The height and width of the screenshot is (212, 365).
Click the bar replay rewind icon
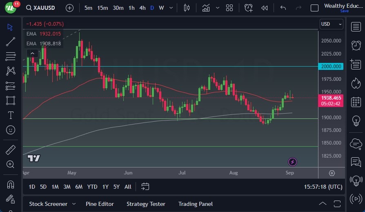265,8
